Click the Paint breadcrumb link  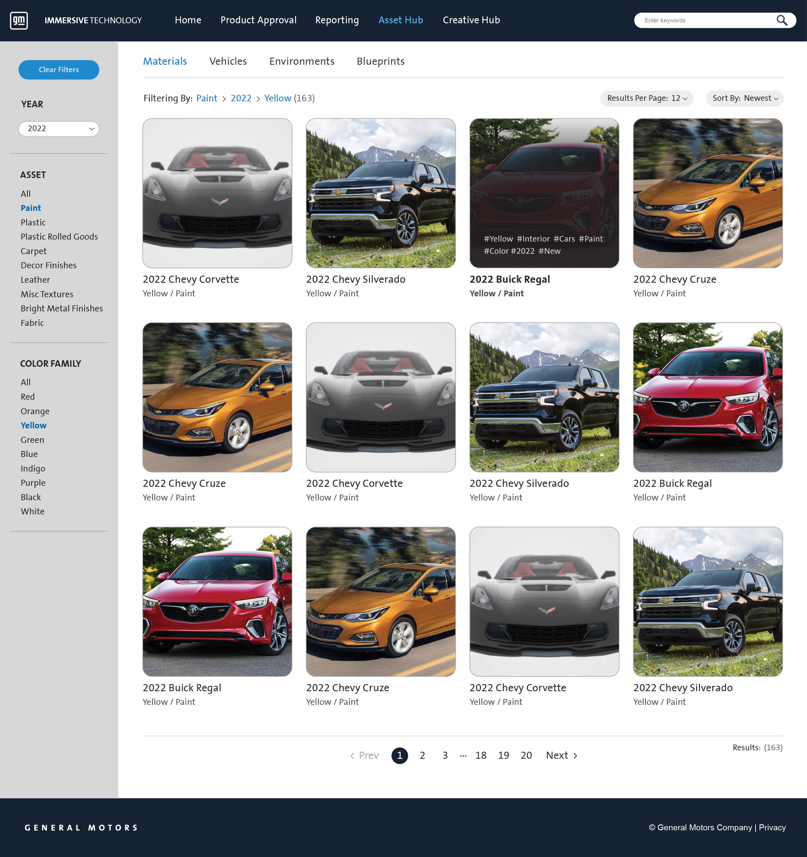pyautogui.click(x=207, y=98)
